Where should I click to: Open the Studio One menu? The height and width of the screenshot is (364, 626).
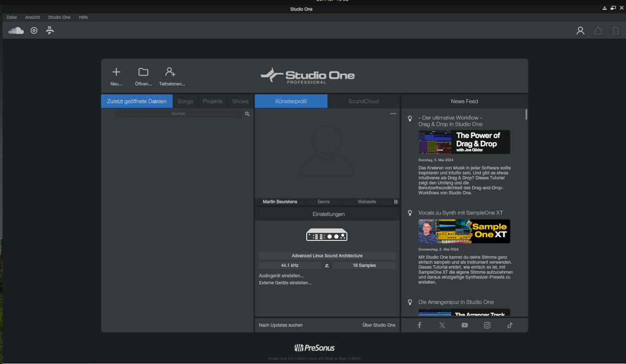pos(59,17)
